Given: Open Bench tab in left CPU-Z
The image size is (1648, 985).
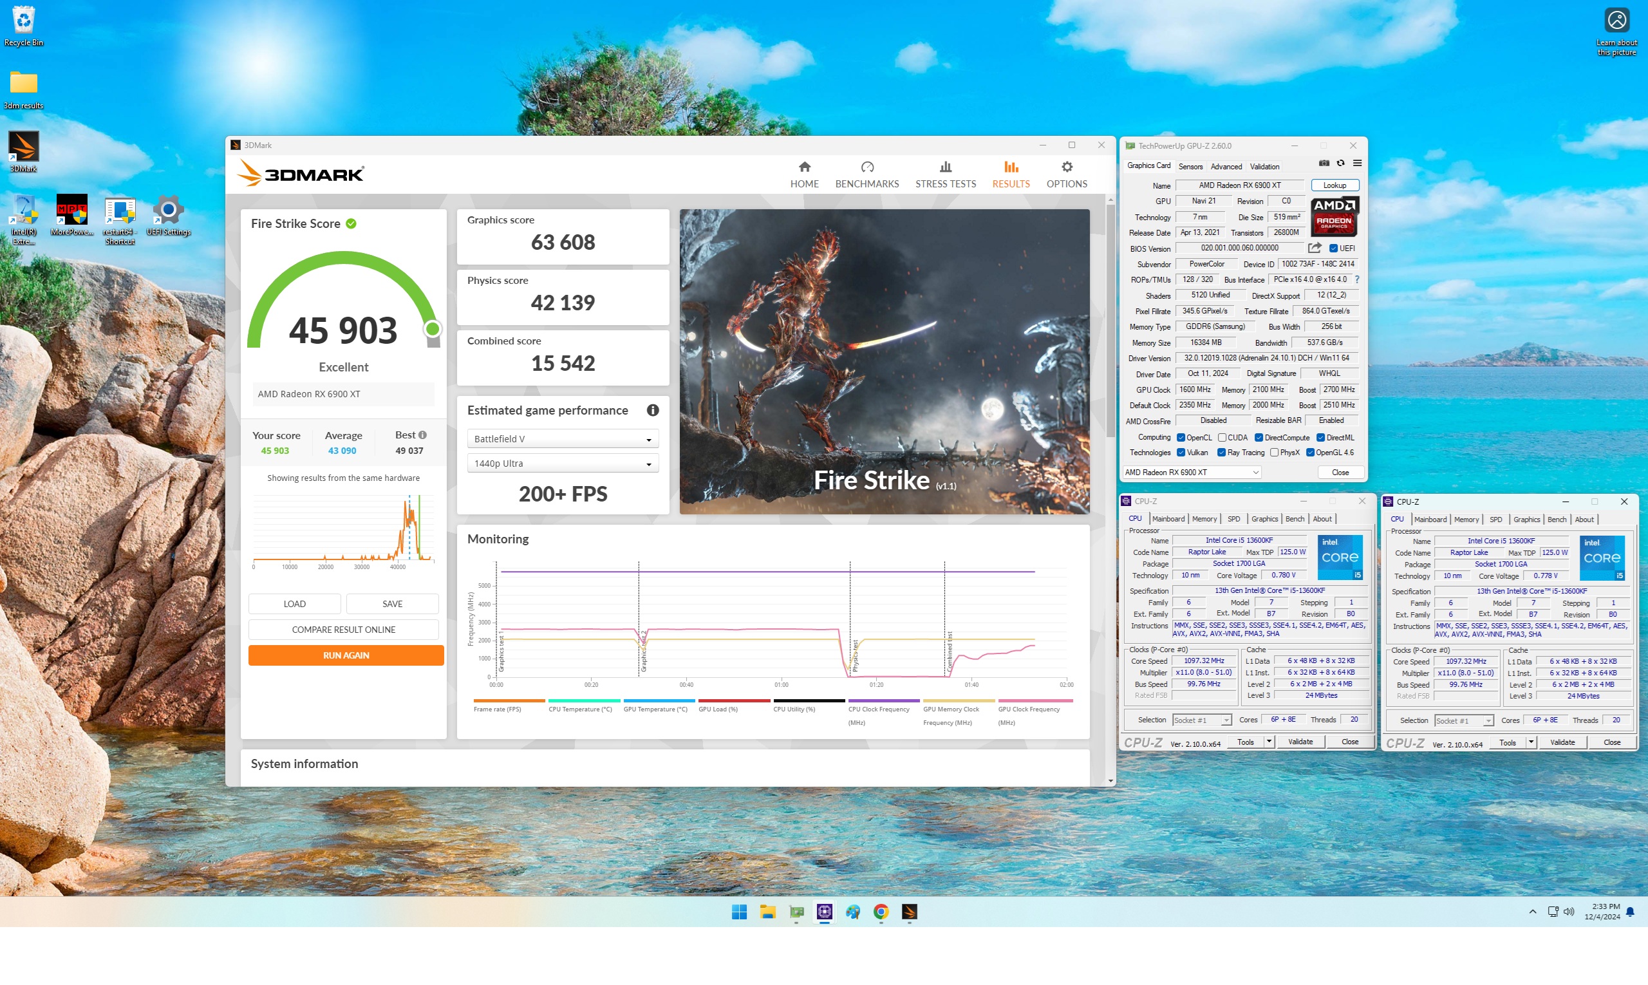Looking at the screenshot, I should (1294, 519).
